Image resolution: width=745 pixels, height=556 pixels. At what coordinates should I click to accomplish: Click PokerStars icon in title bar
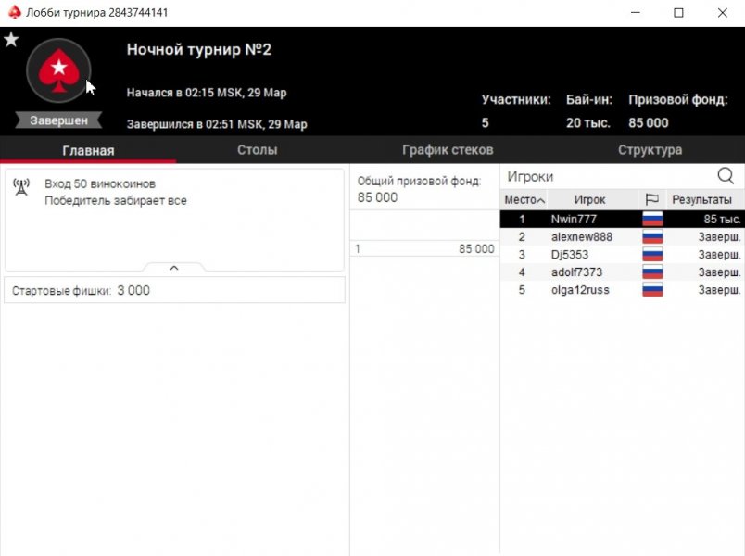14,13
